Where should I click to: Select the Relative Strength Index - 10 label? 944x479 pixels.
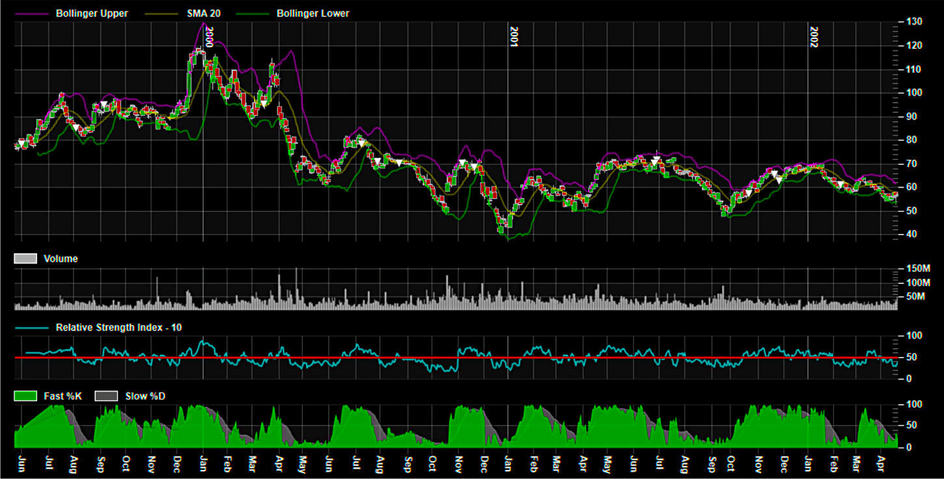tap(118, 328)
